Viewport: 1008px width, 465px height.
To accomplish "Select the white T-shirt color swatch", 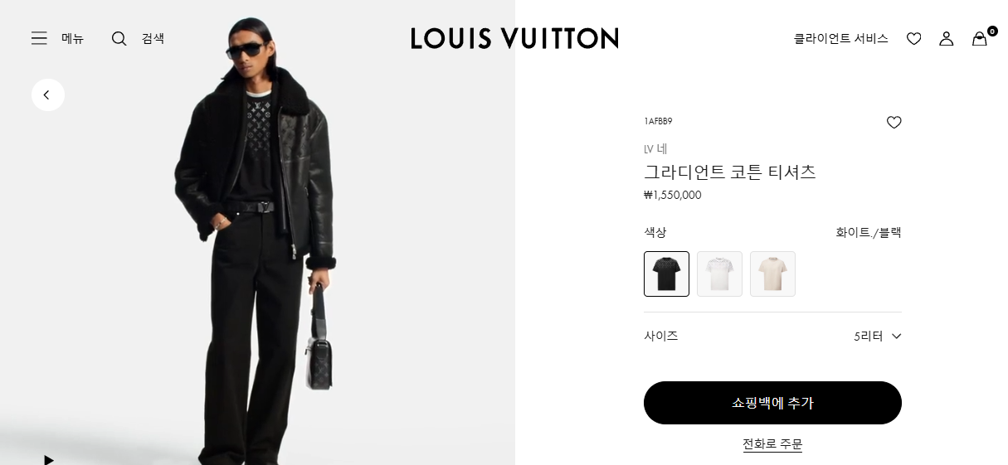I will [x=719, y=274].
